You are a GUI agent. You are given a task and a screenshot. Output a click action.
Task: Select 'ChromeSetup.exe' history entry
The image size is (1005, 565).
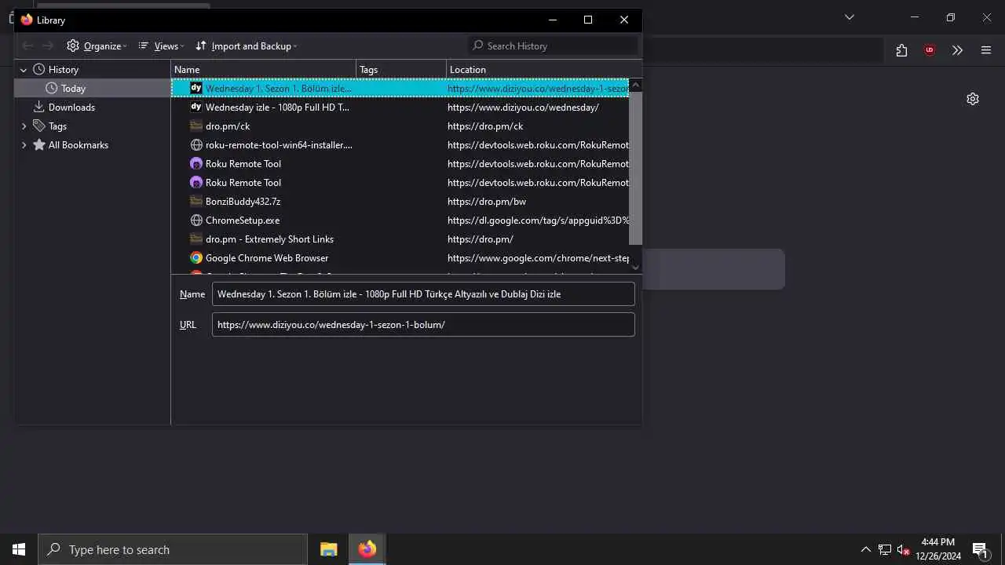click(x=400, y=221)
